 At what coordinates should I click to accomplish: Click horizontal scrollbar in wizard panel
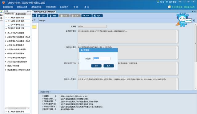tap(17, 108)
